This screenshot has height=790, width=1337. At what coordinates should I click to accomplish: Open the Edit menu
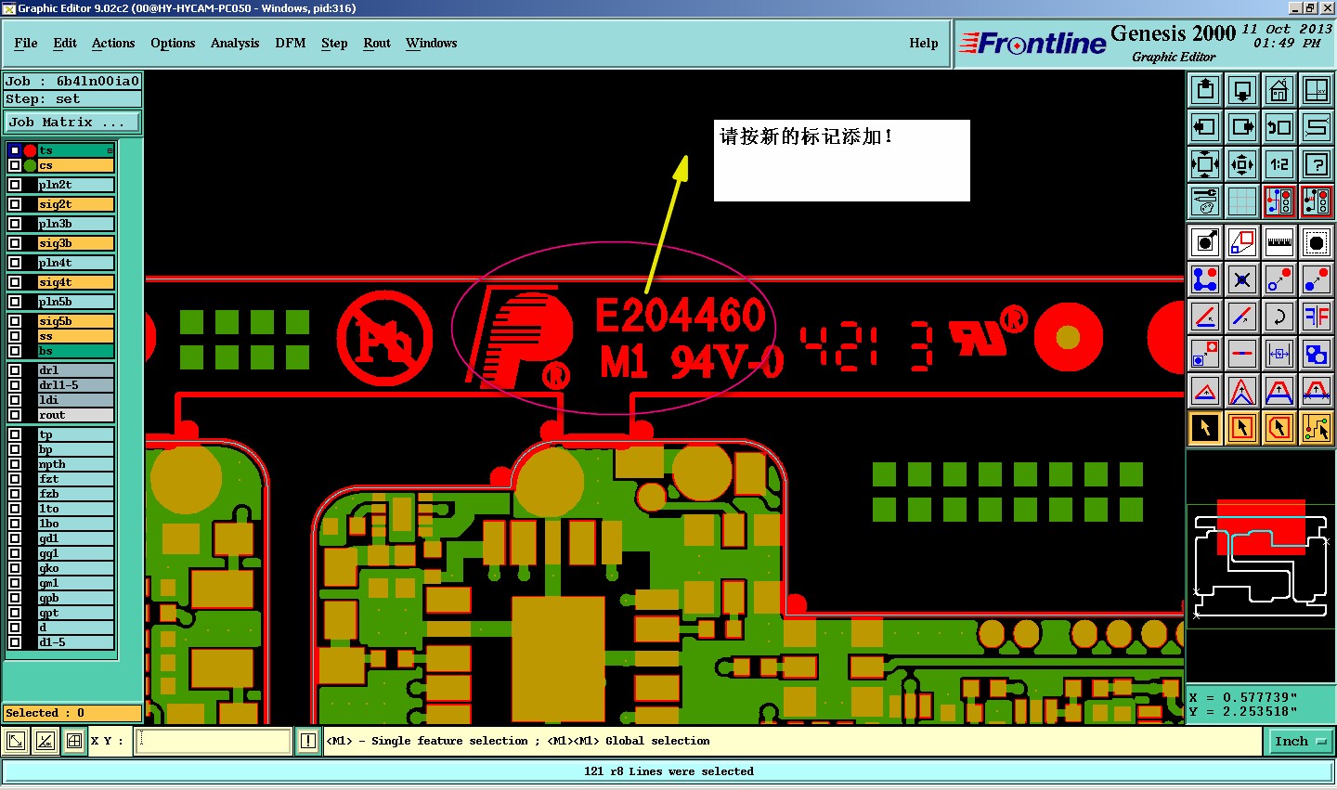(65, 43)
